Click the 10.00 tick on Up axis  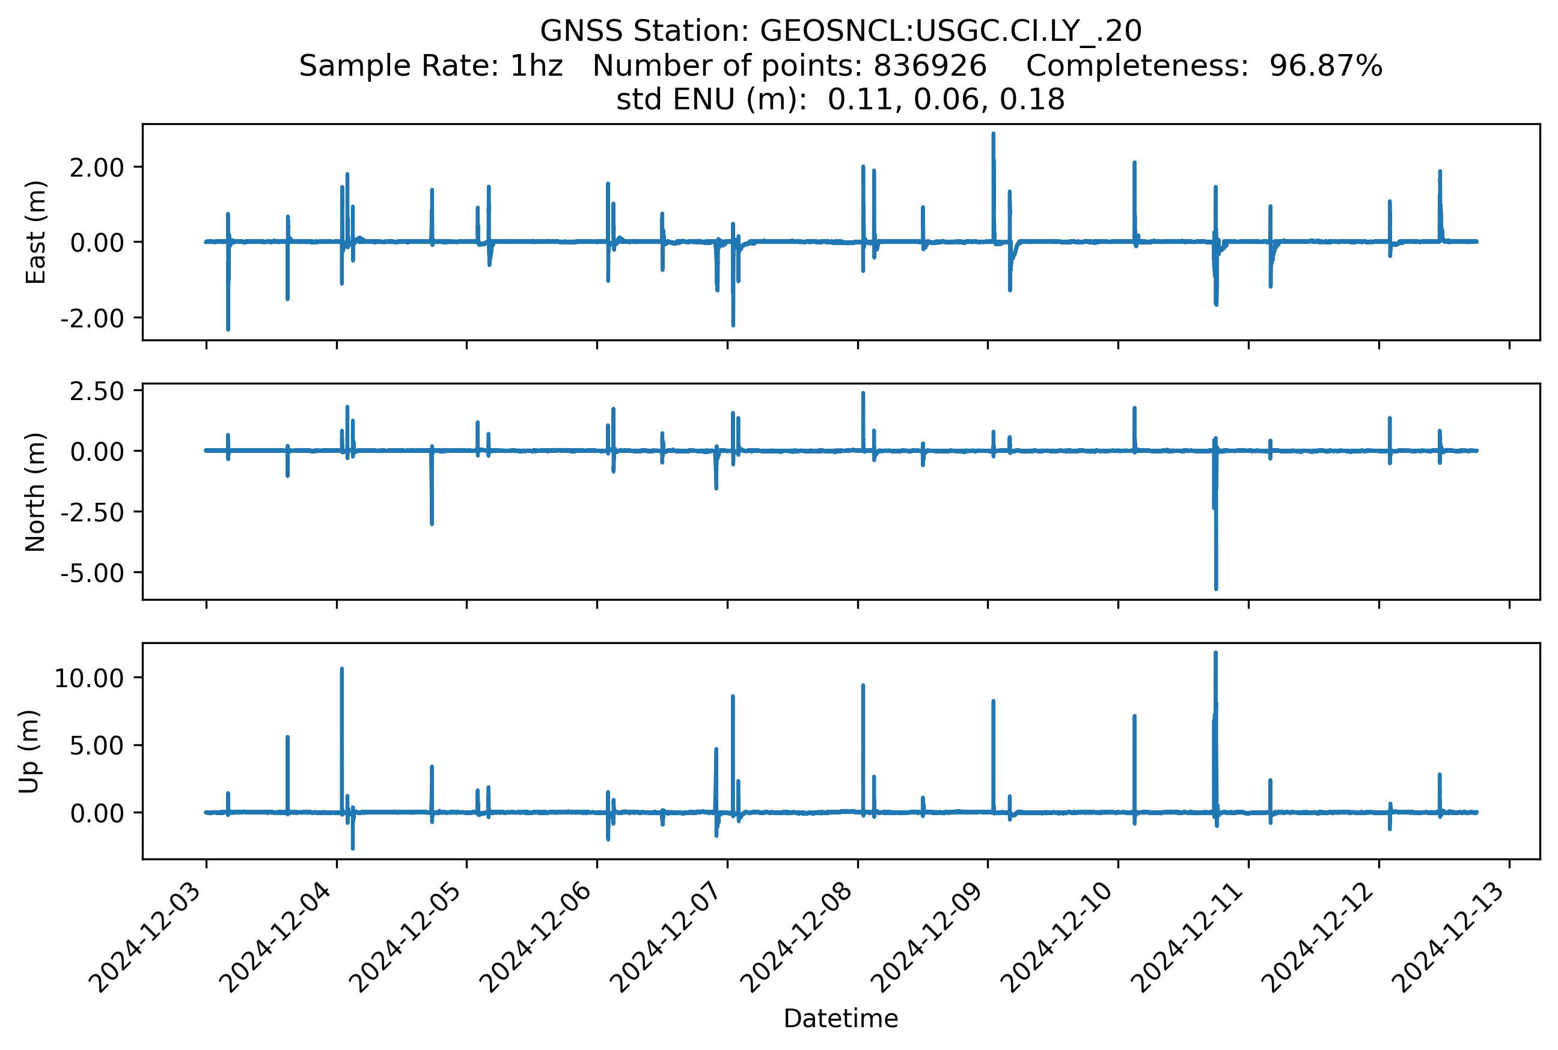[89, 678]
